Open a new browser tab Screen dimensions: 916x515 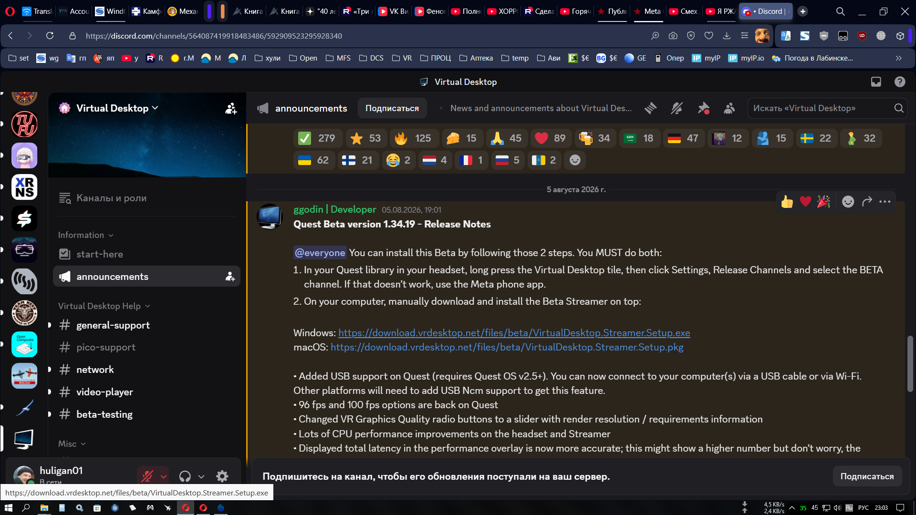coord(803,11)
